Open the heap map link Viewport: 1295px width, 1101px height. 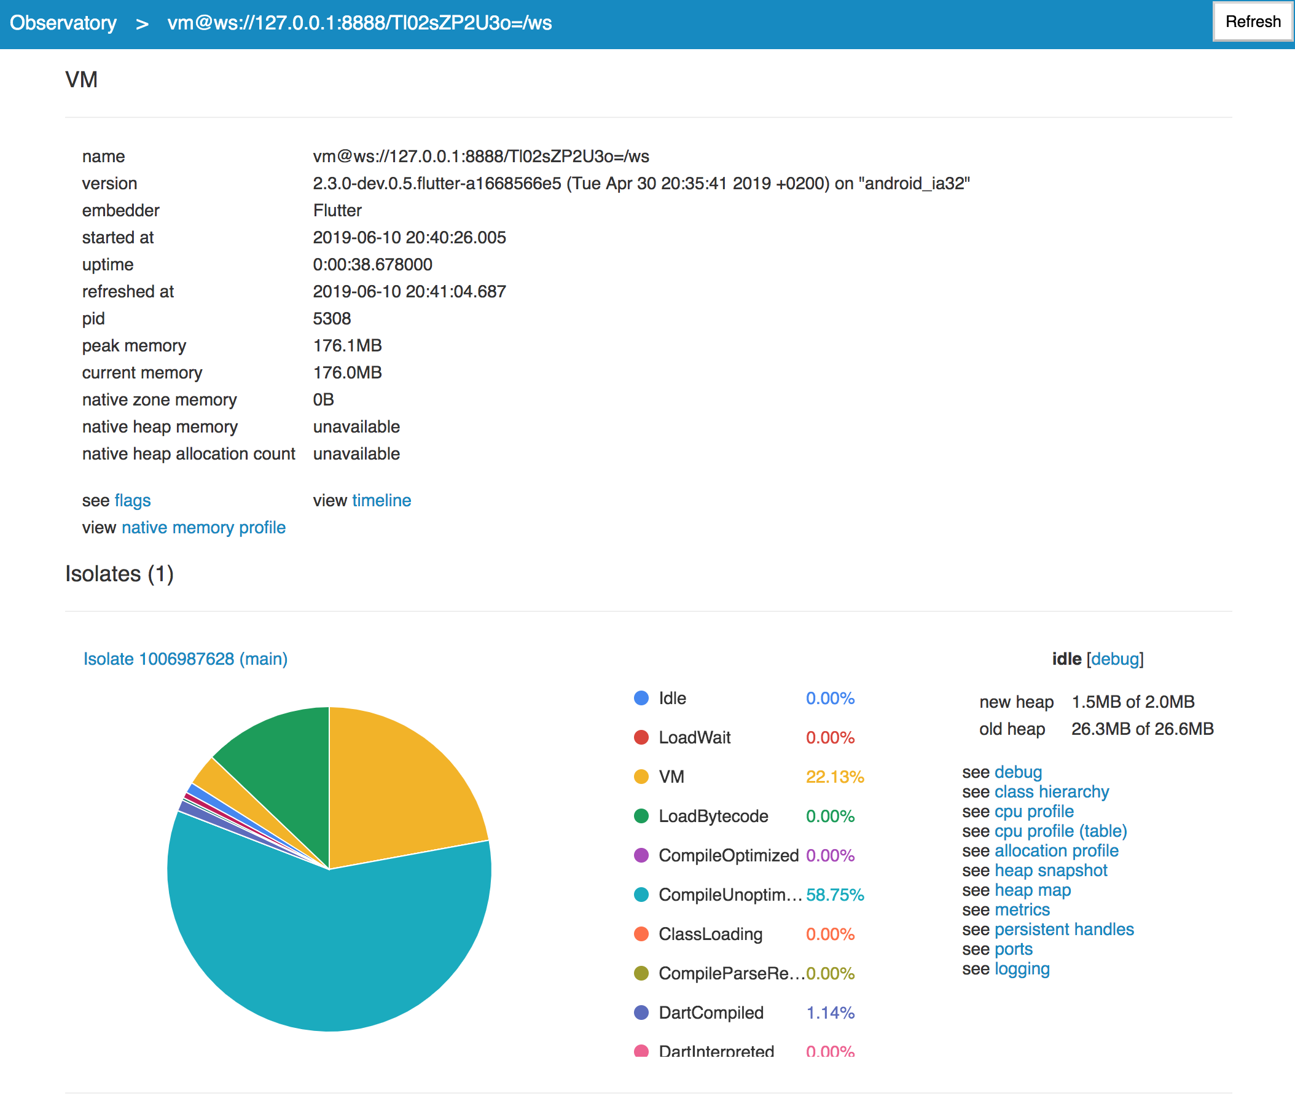[x=1032, y=890]
